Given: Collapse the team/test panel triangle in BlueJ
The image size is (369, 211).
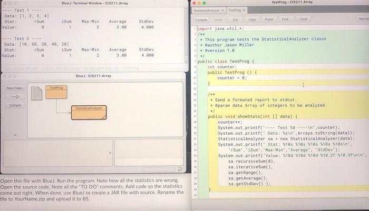Looking at the screenshot, I should tap(15, 135).
